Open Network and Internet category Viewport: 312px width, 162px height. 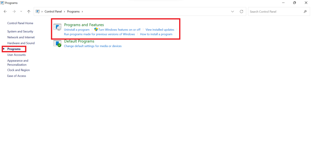[21, 37]
